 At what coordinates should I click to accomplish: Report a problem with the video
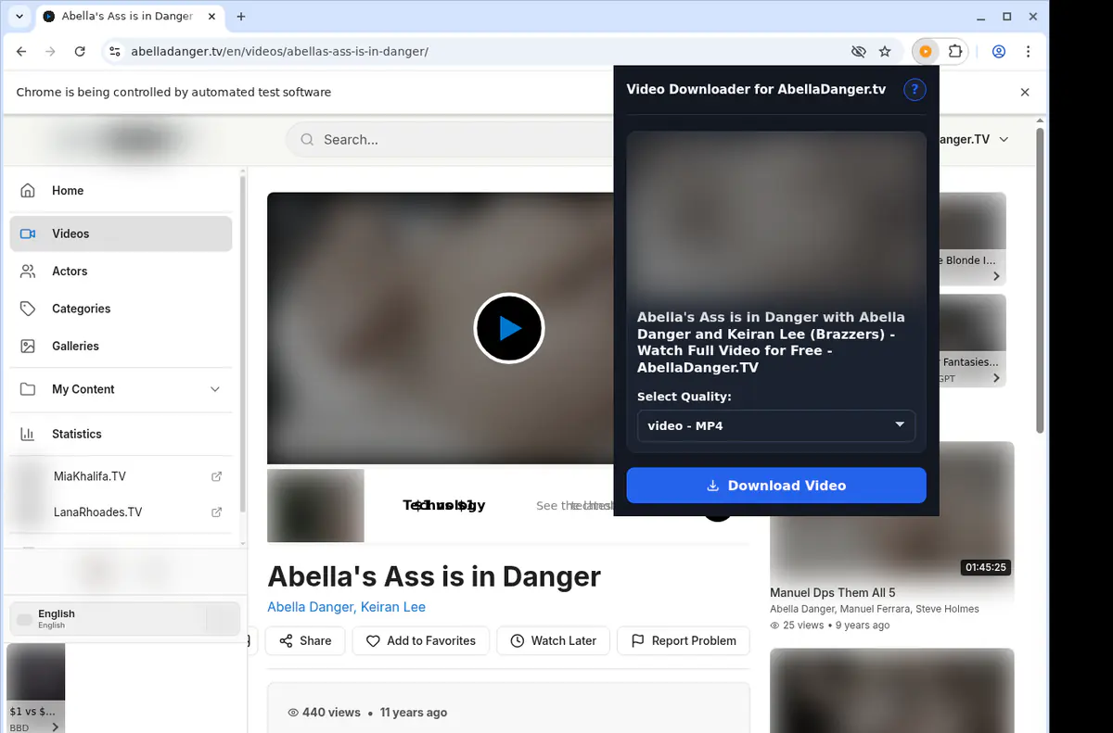[684, 641]
